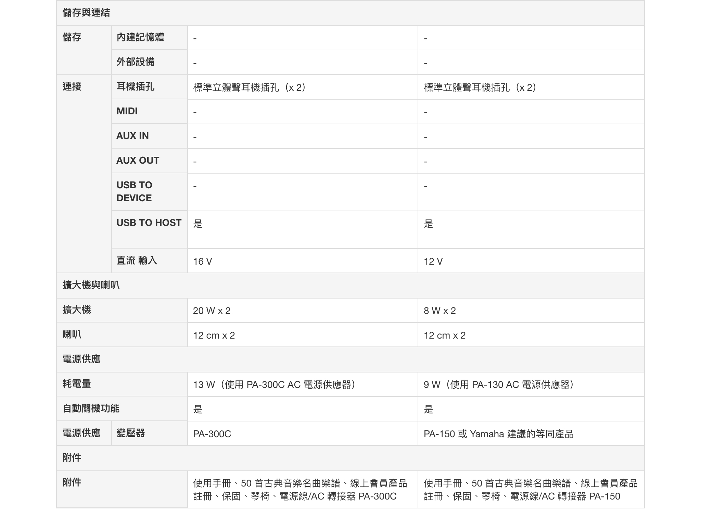
Task: Click the 內建記憶體 row label
Action: (140, 37)
